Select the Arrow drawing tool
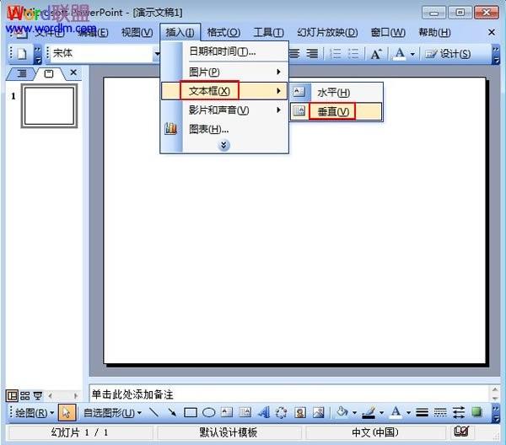 [172, 412]
